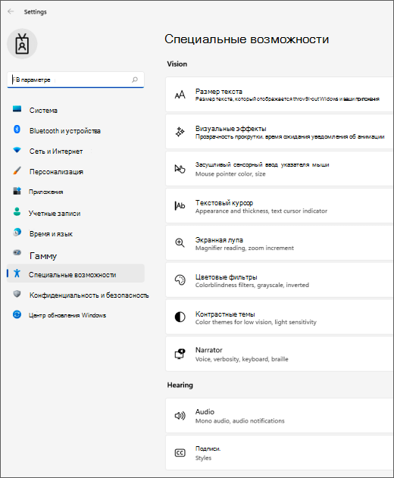Click the text size AA icon
This screenshot has height=478, width=394.
pos(180,95)
